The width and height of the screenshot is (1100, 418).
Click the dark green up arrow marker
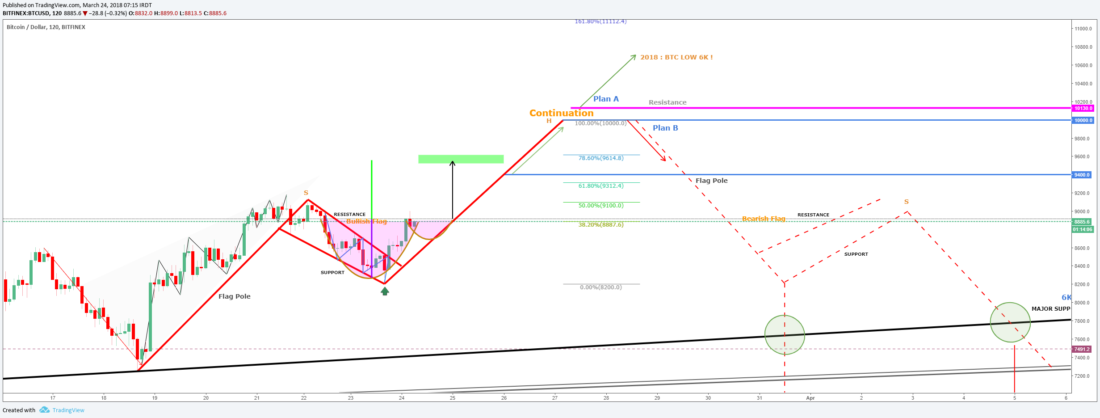tap(385, 291)
